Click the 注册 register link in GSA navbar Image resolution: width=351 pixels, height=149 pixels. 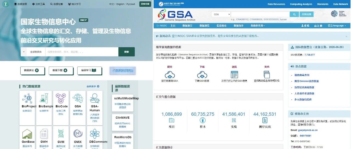(318, 25)
